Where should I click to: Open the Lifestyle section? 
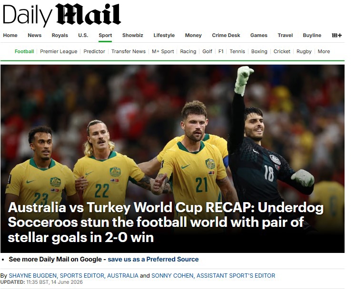point(164,35)
